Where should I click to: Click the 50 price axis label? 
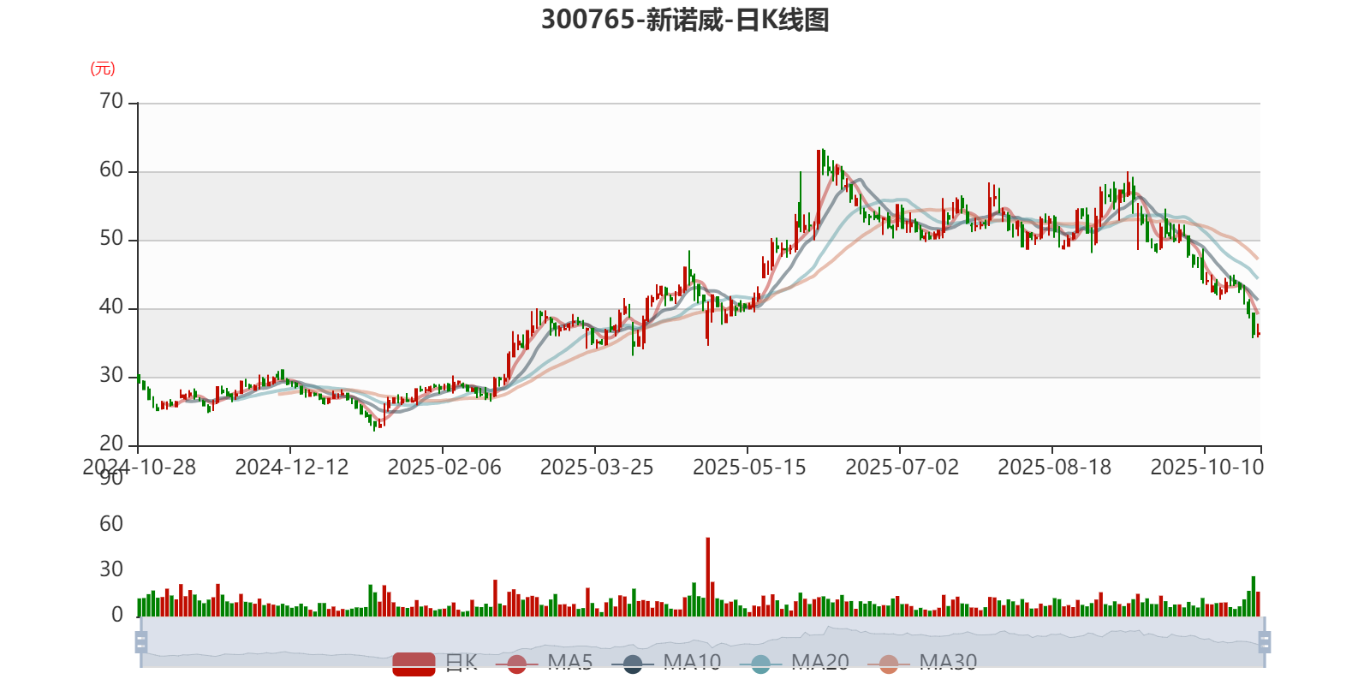click(111, 239)
